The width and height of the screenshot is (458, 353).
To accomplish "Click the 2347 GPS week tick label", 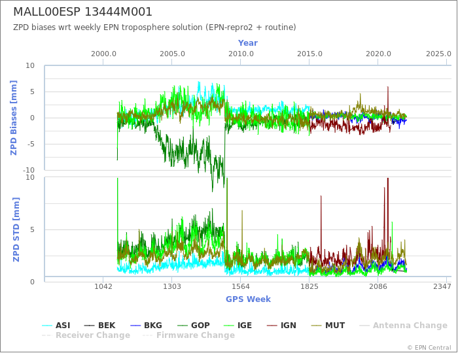I will [442, 286].
